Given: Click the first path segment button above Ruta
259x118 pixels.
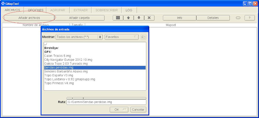Looking at the screenshot, I should click(x=69, y=98).
